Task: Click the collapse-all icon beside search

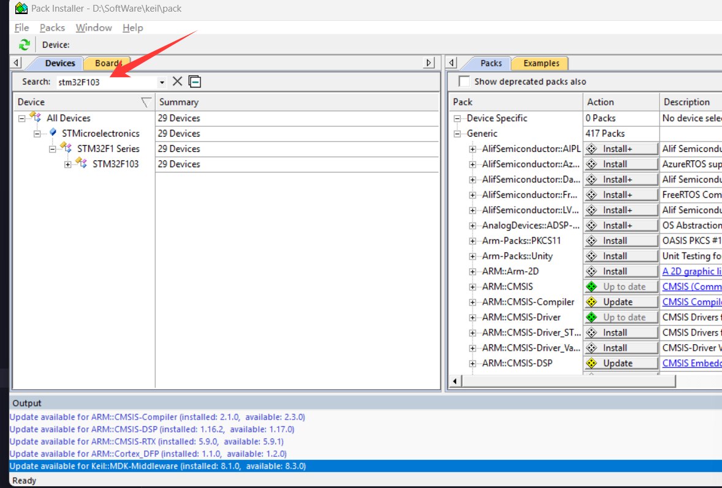Action: pos(195,81)
